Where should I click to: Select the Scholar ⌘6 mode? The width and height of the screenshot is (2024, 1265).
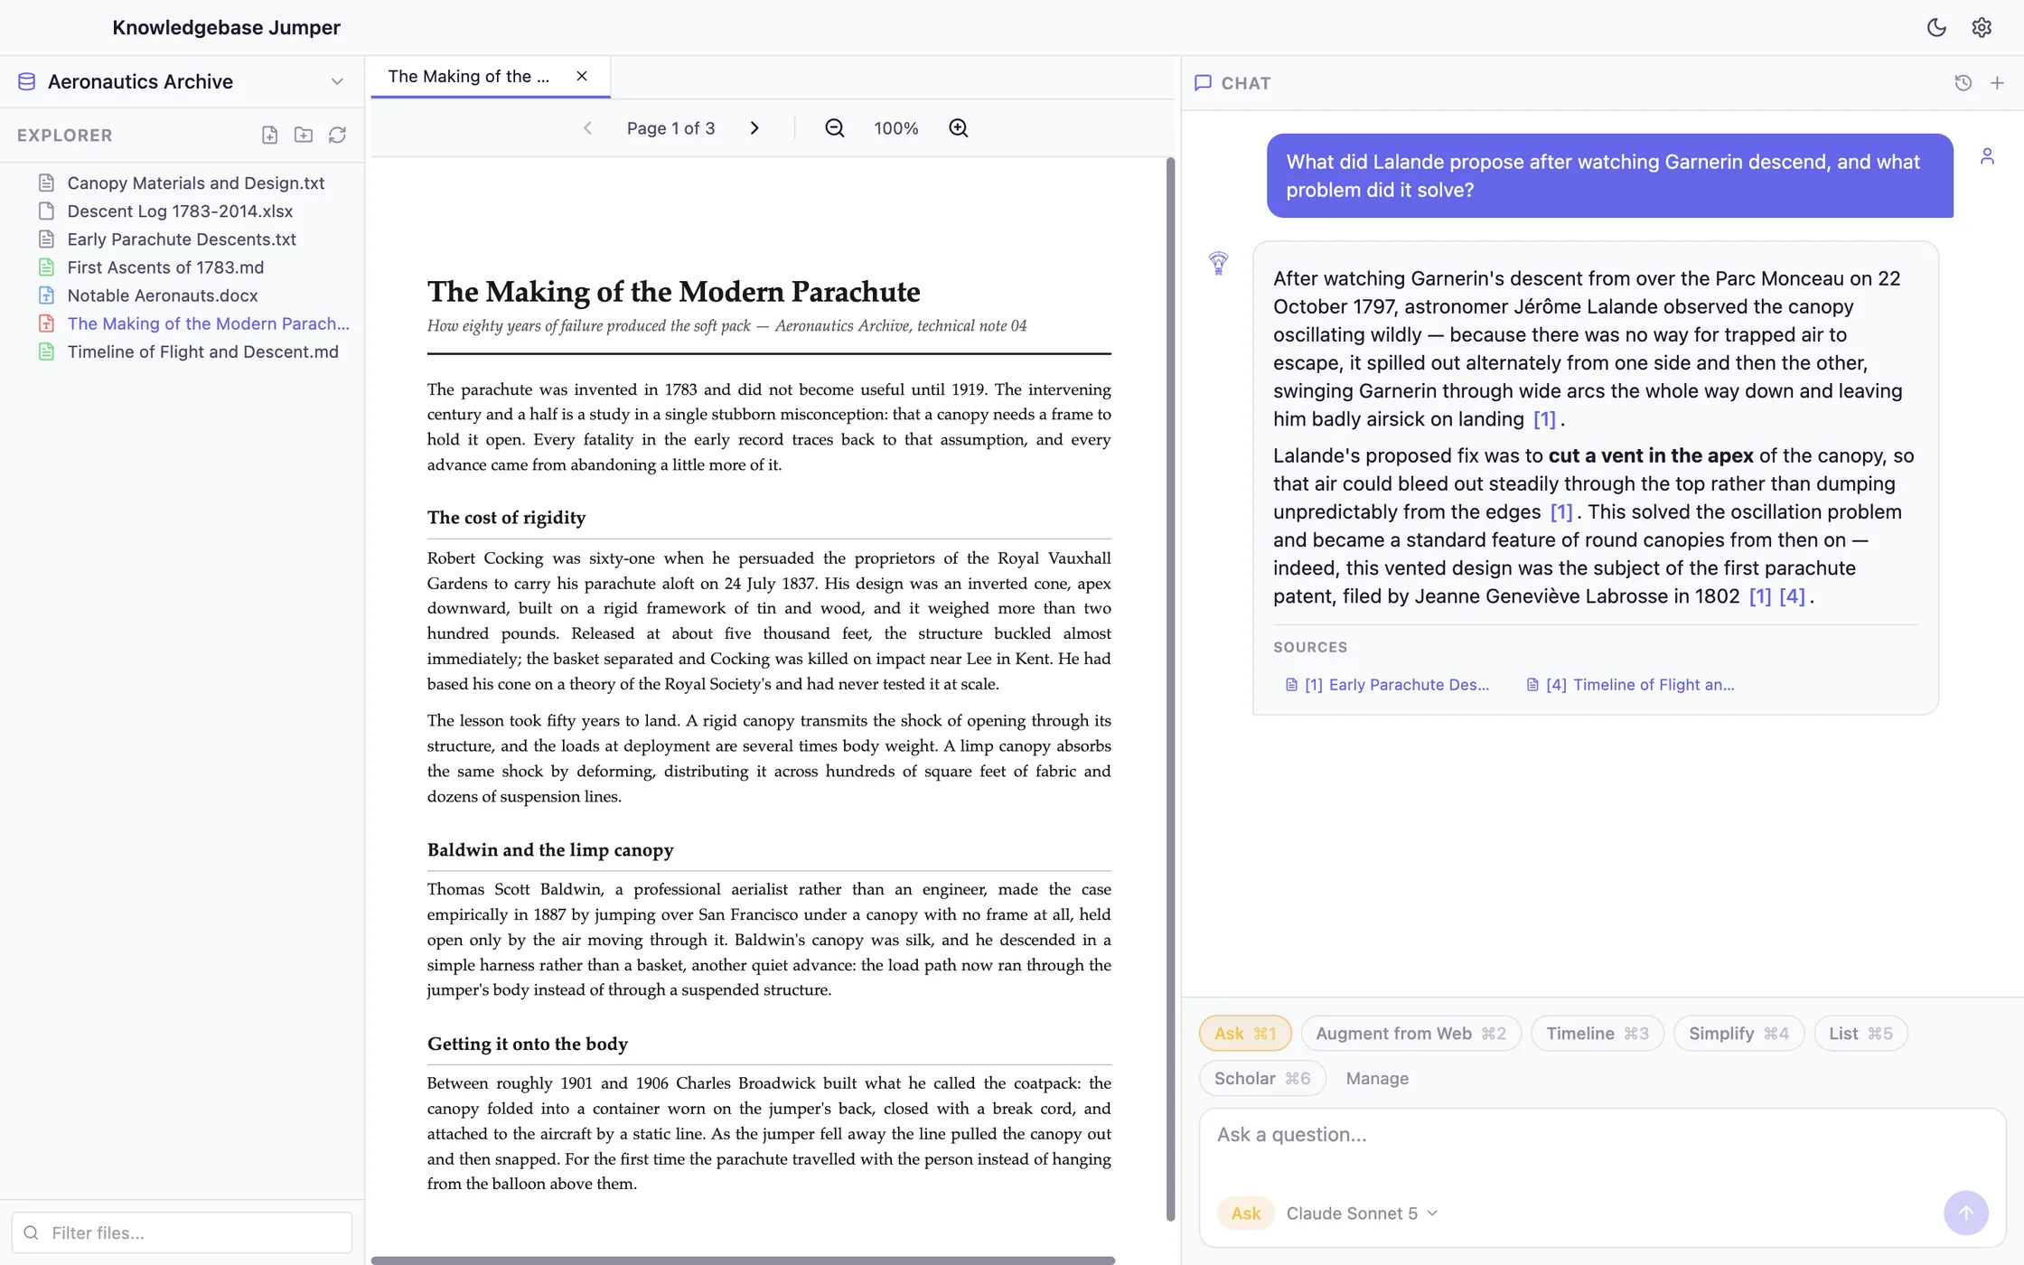point(1262,1078)
